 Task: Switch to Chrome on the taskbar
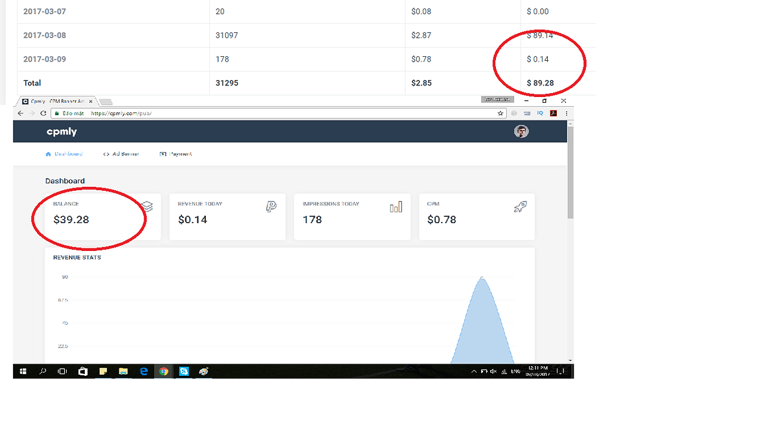(x=164, y=371)
